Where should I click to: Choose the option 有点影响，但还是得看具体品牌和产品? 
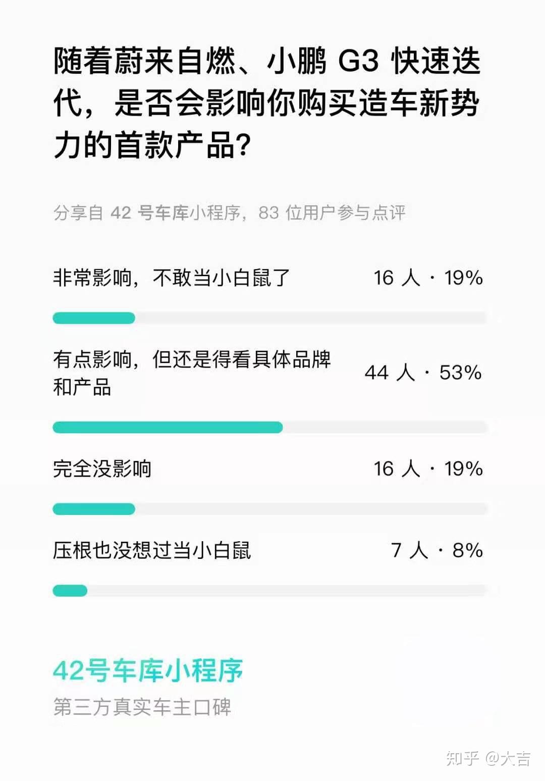[192, 373]
